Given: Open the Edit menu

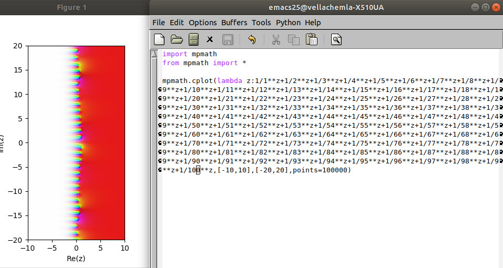Looking at the screenshot, I should (177, 23).
